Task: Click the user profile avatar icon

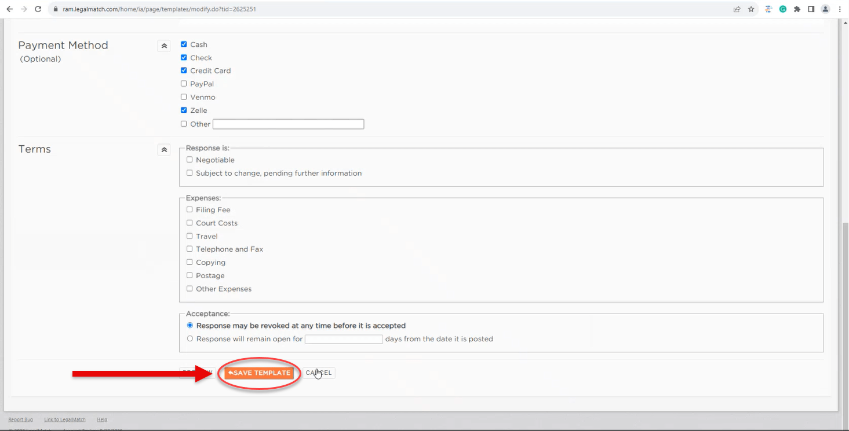Action: tap(825, 9)
